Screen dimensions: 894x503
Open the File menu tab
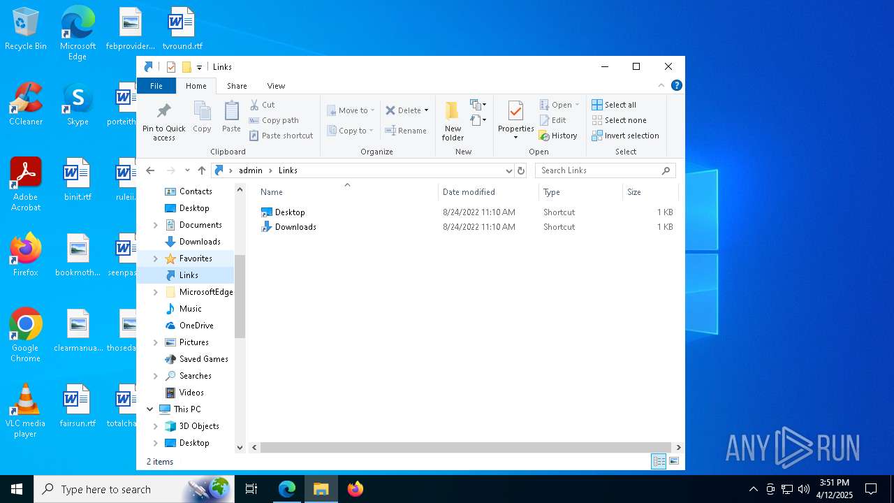pyautogui.click(x=156, y=86)
